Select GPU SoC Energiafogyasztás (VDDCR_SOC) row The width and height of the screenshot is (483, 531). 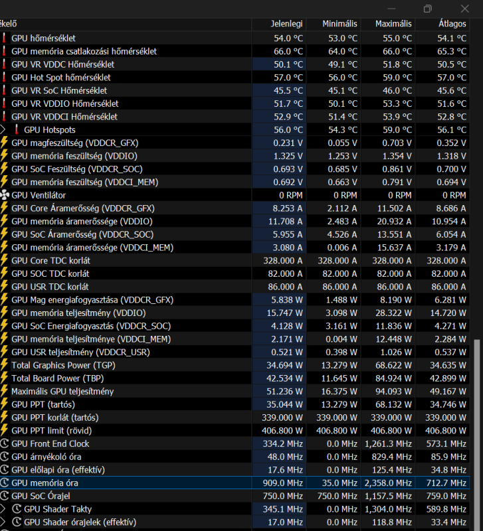[x=235, y=326]
